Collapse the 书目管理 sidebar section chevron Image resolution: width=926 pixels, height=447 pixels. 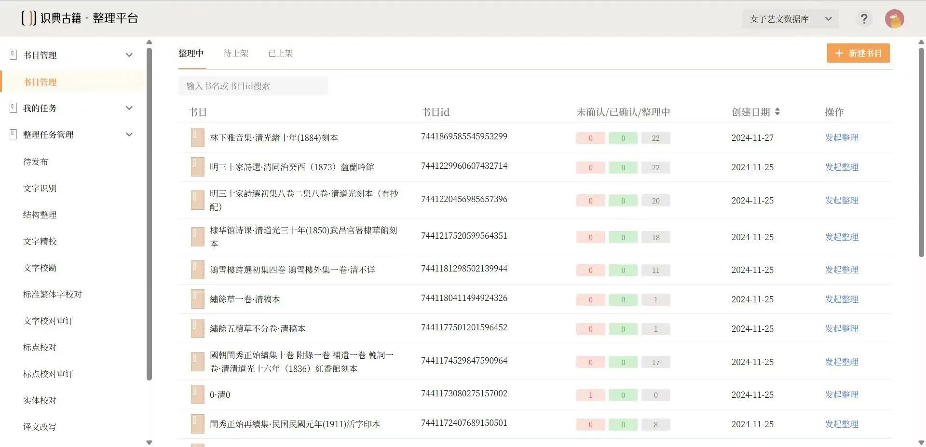[129, 55]
